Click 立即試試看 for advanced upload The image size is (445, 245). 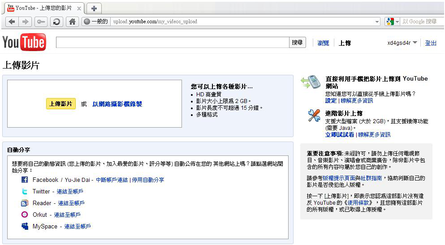[x=340, y=135]
